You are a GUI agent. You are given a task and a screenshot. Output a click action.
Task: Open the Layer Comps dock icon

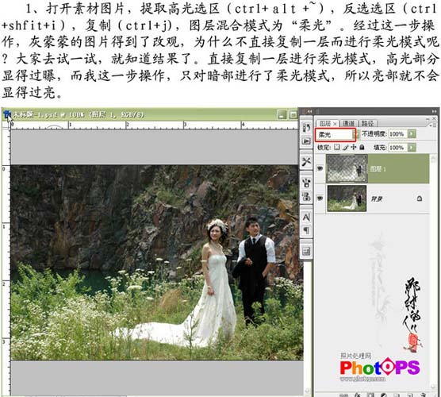[x=306, y=251]
